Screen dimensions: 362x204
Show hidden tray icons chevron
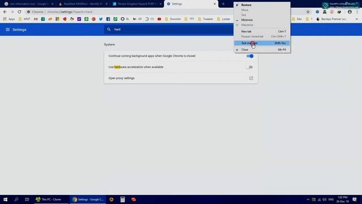[x=308, y=199]
